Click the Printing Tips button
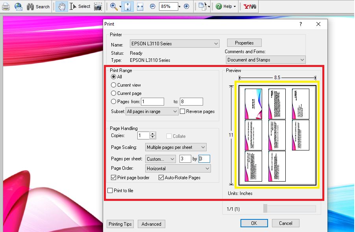The height and width of the screenshot is (232, 355). 120,224
